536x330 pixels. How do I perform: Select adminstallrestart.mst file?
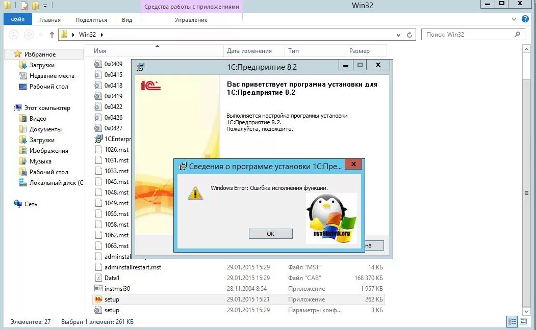(x=133, y=267)
